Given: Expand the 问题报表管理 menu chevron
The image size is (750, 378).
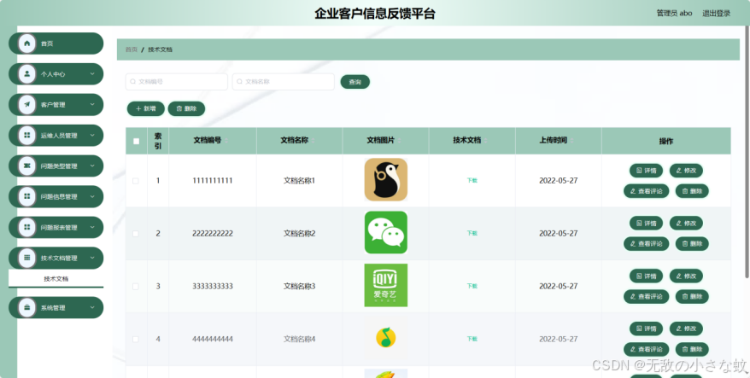Looking at the screenshot, I should [x=92, y=227].
